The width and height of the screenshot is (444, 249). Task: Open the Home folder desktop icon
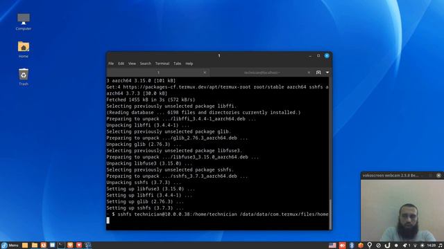[x=24, y=49]
